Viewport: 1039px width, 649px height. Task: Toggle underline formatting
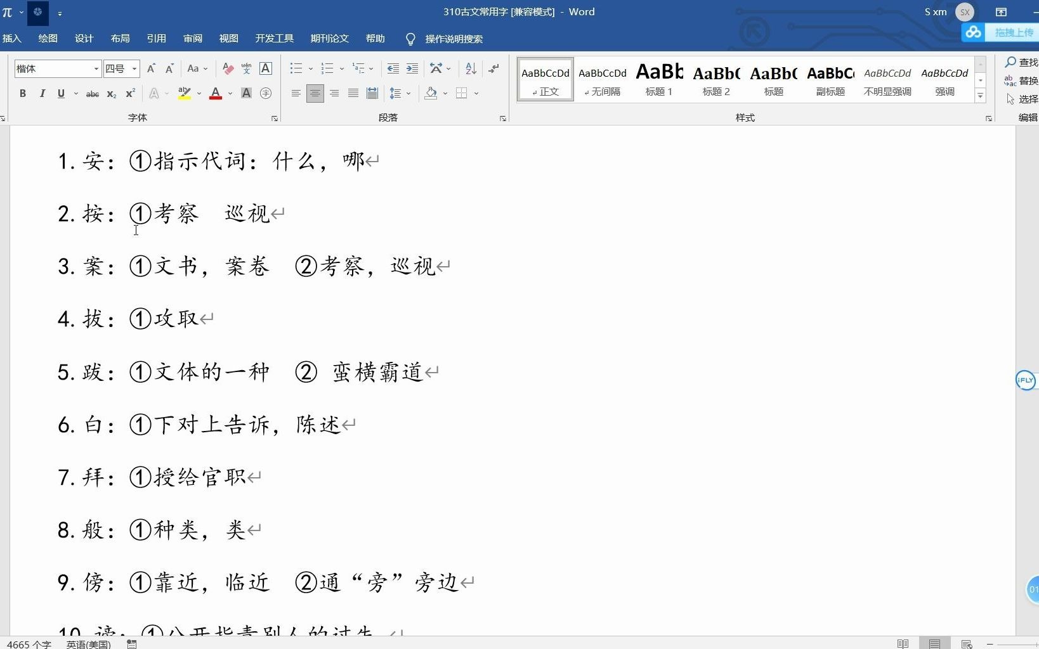(x=61, y=94)
